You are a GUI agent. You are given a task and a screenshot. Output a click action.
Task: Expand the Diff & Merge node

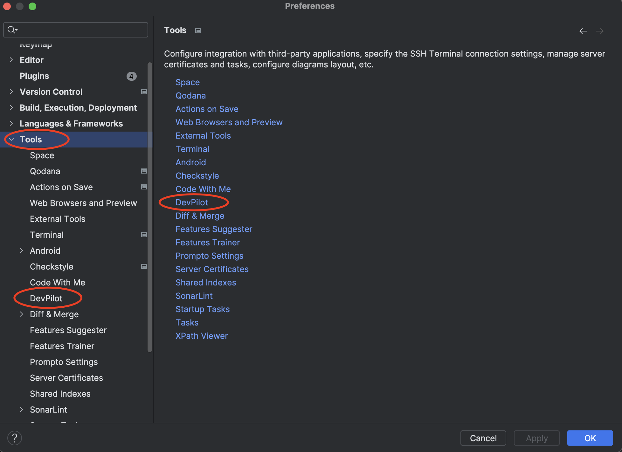click(x=22, y=314)
